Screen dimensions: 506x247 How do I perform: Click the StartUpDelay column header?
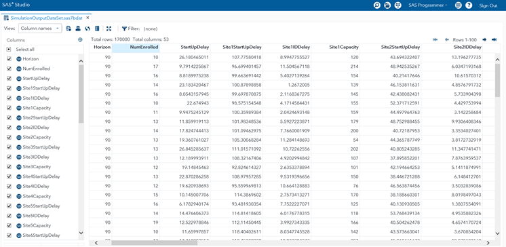coord(185,47)
